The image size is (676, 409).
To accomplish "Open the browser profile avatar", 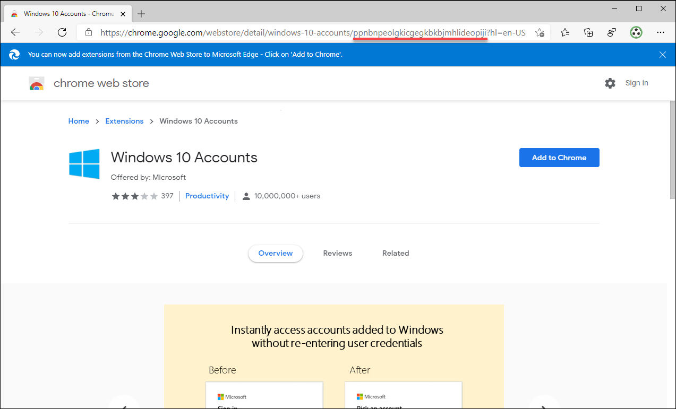I will [x=636, y=32].
